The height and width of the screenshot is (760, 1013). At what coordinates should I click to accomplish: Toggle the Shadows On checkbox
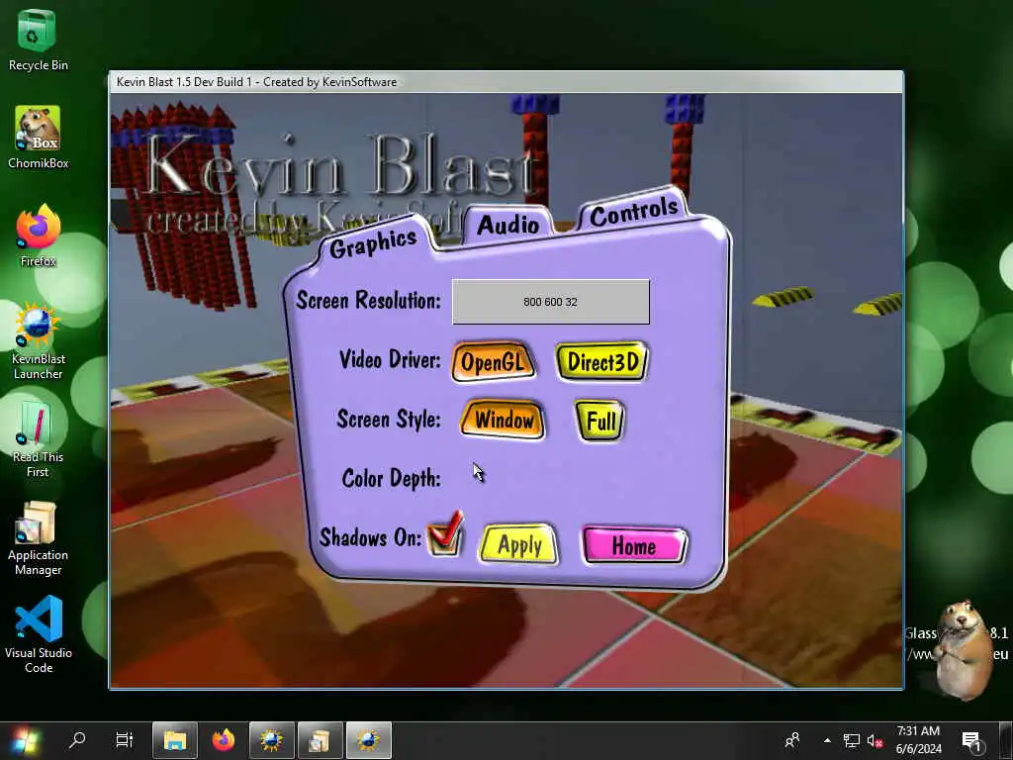click(x=444, y=534)
